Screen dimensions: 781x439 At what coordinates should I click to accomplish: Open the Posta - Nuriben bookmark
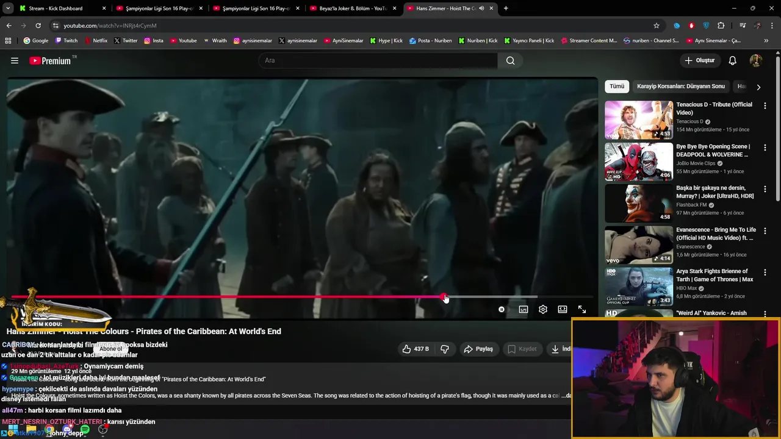431,41
